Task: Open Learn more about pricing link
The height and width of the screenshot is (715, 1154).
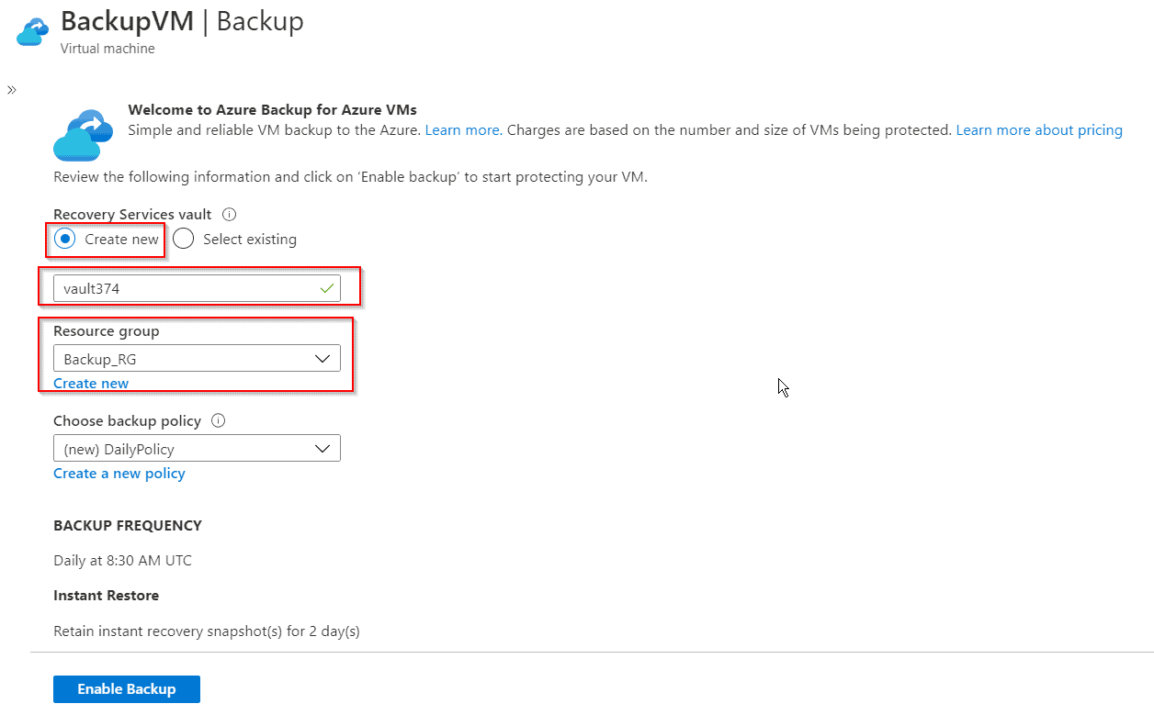Action: tap(1039, 130)
